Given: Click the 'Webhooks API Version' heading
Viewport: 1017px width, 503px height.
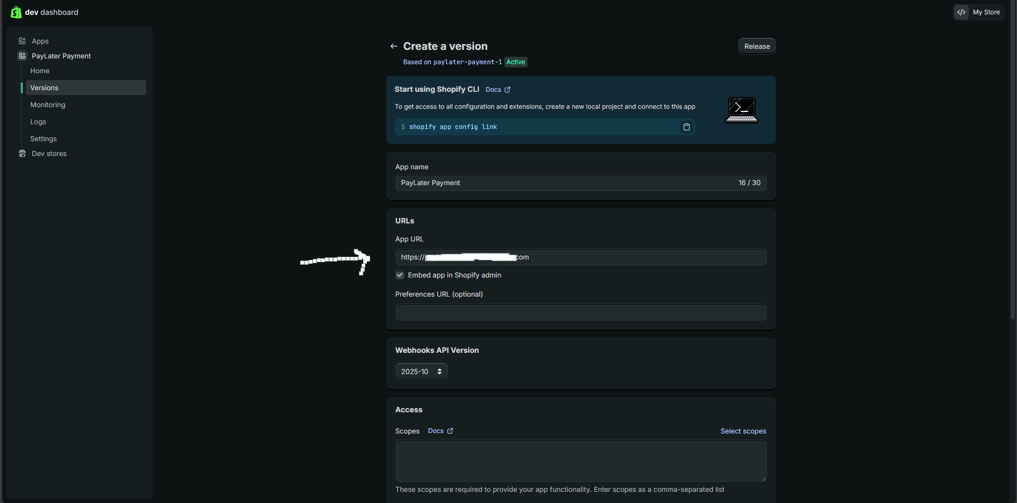Looking at the screenshot, I should point(437,350).
